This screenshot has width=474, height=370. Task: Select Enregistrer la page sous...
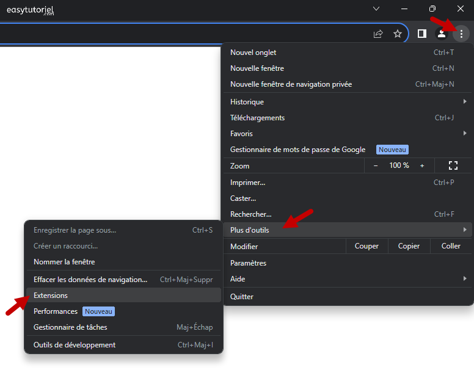[123, 230]
